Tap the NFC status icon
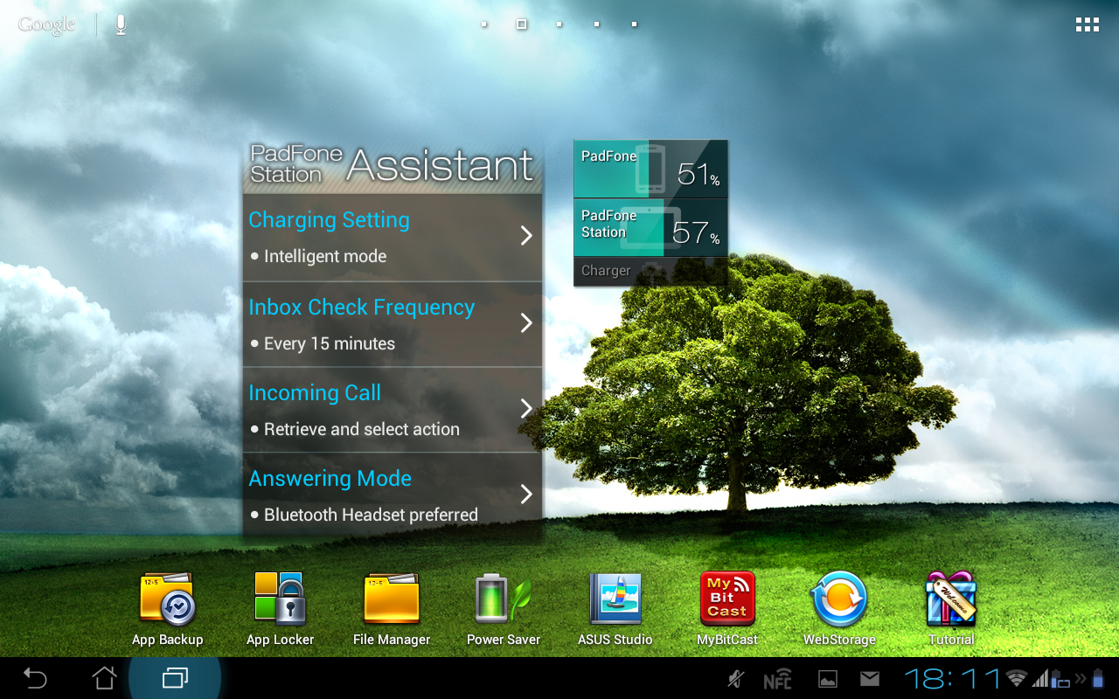This screenshot has width=1119, height=699. [x=777, y=680]
